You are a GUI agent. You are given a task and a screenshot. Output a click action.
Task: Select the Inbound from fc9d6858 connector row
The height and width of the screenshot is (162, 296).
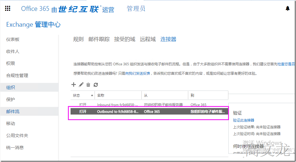coord(149,105)
